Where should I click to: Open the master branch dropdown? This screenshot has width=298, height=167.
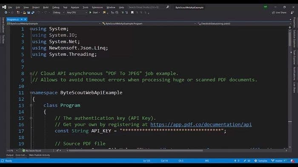point(278,161)
